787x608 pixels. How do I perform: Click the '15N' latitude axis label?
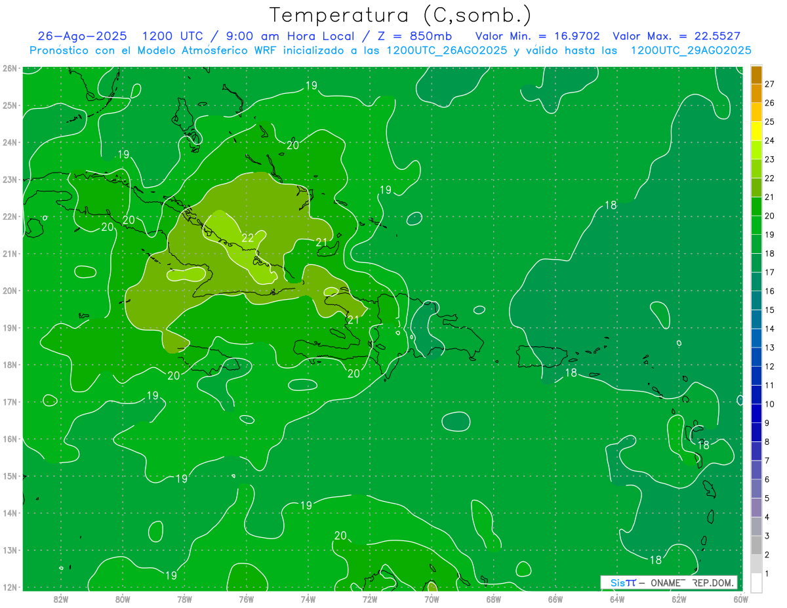click(9, 476)
